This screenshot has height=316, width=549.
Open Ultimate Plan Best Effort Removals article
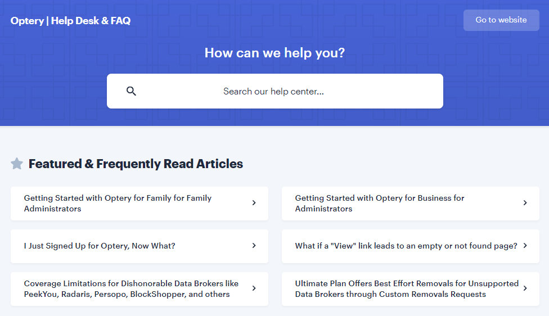(411, 288)
